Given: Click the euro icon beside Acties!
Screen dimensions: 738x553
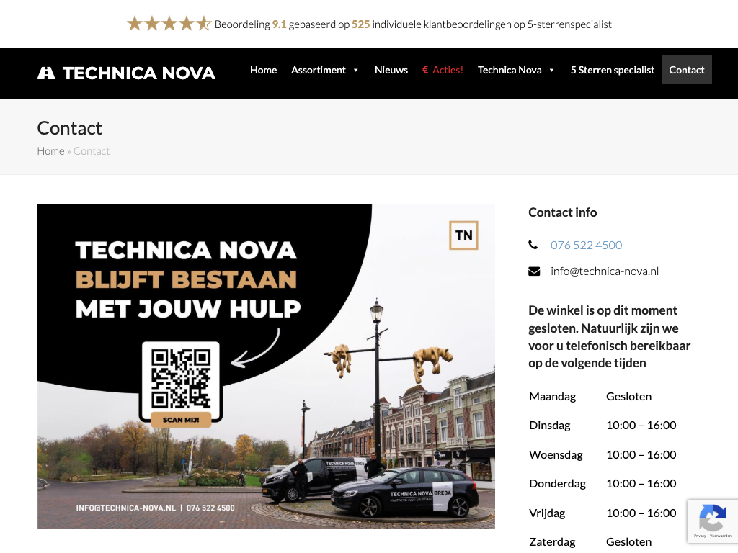Looking at the screenshot, I should (x=425, y=70).
